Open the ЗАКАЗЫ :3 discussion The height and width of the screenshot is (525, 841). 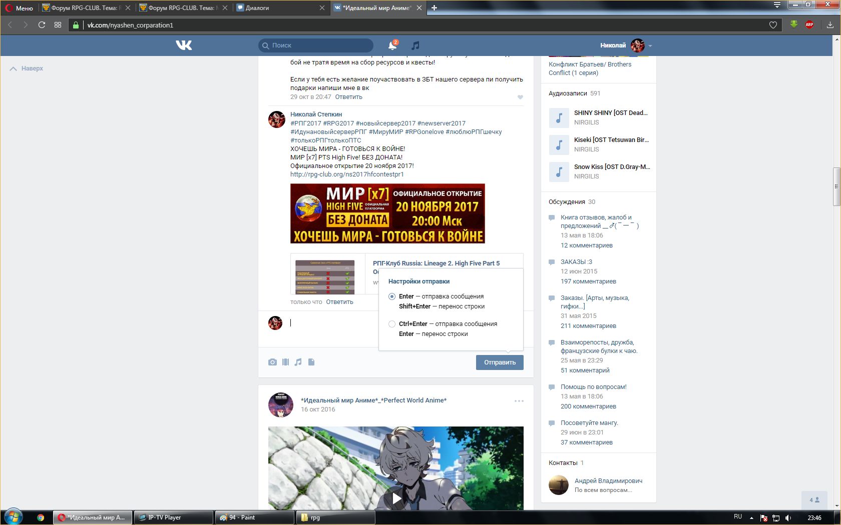(x=576, y=262)
